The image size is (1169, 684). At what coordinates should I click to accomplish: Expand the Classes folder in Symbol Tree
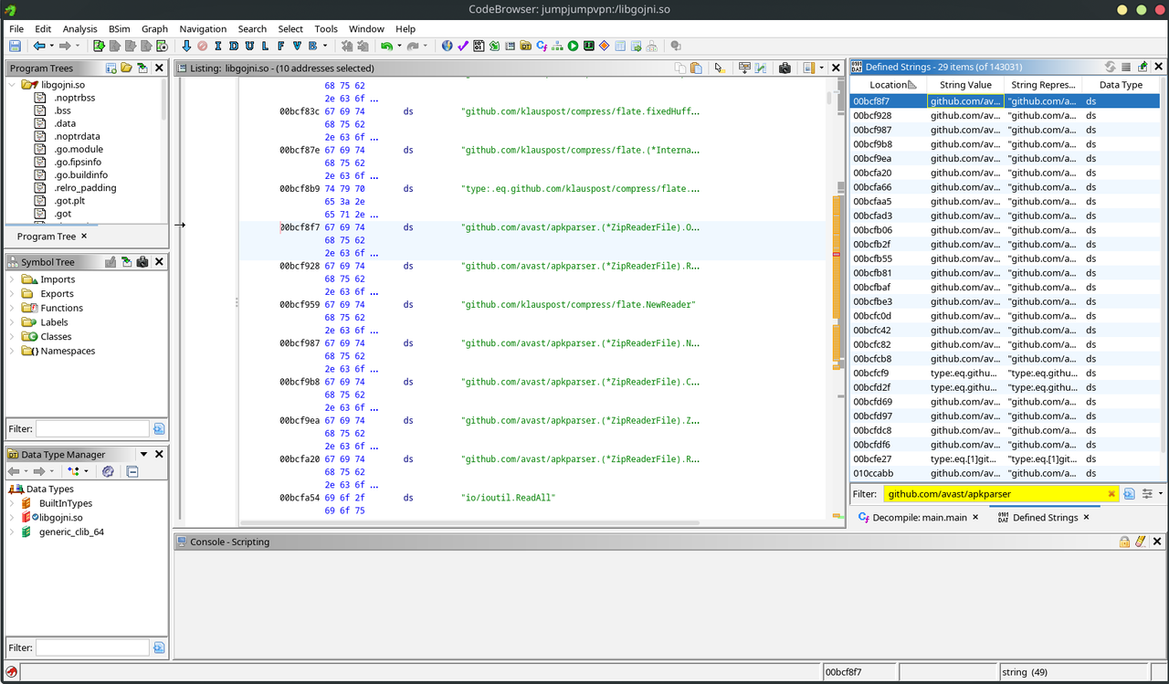[12, 336]
